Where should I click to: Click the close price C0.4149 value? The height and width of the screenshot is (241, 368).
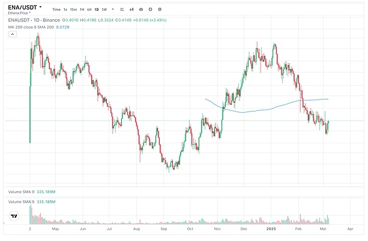[x=123, y=20]
